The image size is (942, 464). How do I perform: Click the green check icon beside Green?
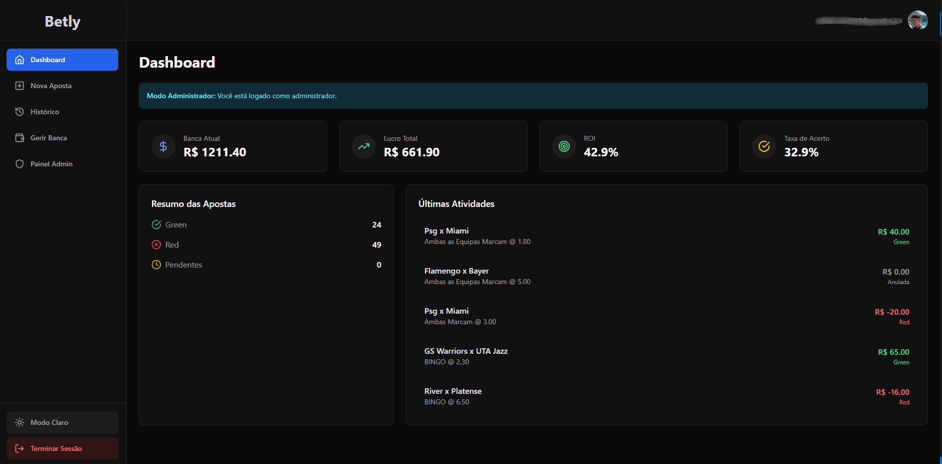(x=156, y=224)
